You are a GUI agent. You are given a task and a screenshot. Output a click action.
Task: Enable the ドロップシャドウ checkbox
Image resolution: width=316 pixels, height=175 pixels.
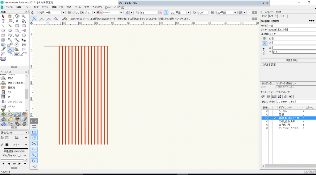[19, 155]
